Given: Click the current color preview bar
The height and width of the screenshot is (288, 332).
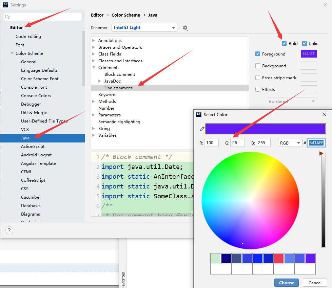Looking at the screenshot, I should tap(266, 129).
